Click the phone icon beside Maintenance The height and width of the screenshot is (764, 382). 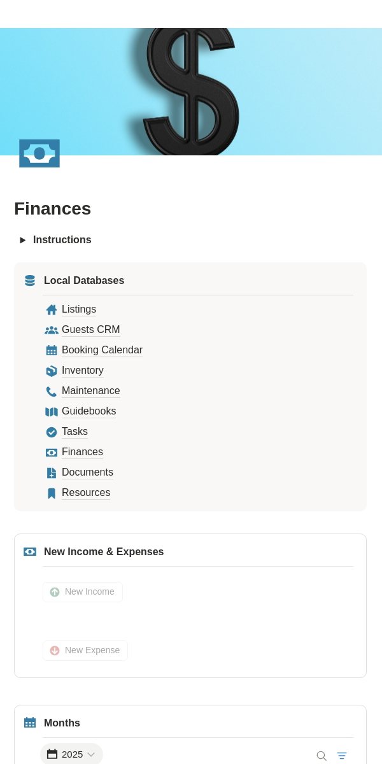[x=52, y=391]
